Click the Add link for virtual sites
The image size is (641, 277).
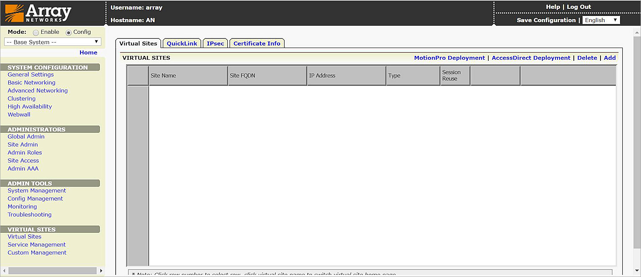point(609,58)
